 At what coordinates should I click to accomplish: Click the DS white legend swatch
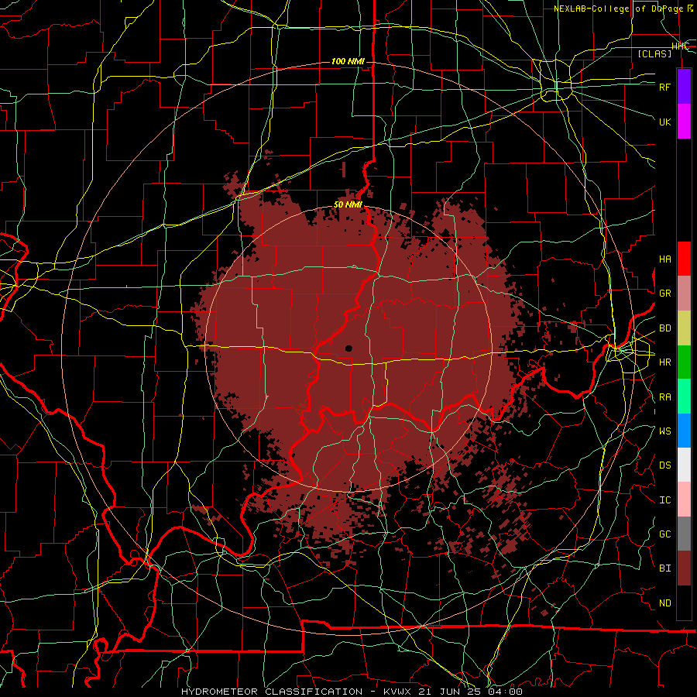point(684,465)
